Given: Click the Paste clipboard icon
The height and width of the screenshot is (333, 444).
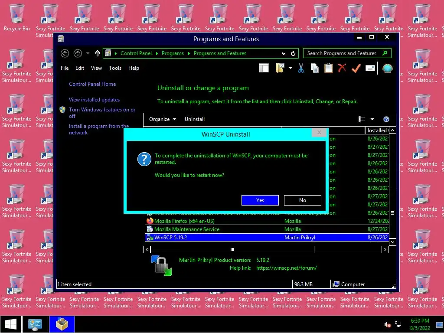Looking at the screenshot, I should 329,68.
